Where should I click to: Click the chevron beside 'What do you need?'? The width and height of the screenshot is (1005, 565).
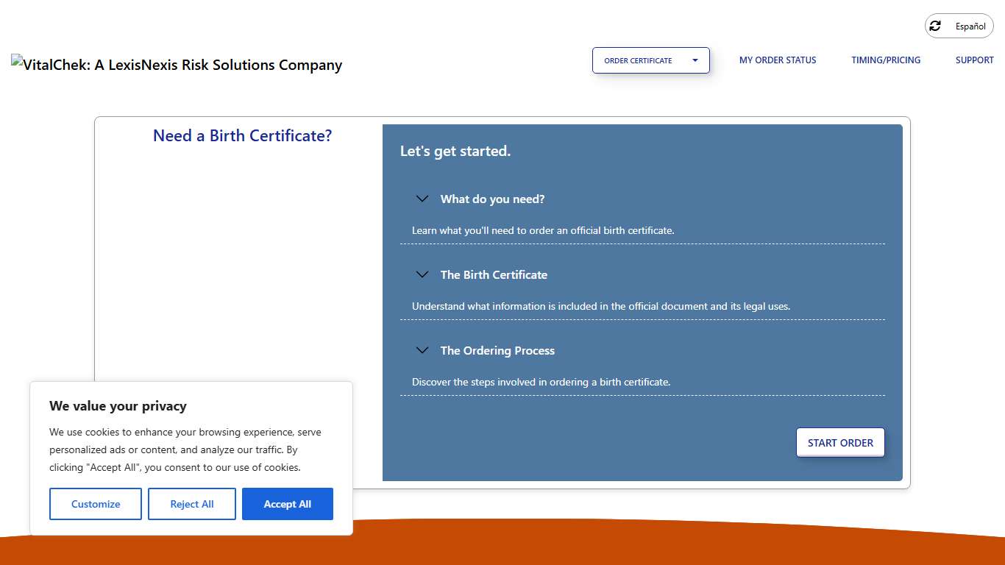(x=422, y=199)
